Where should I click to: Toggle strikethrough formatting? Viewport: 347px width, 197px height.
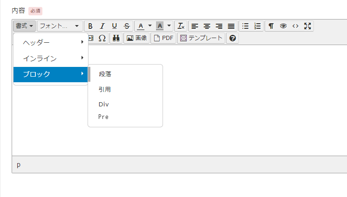127,26
